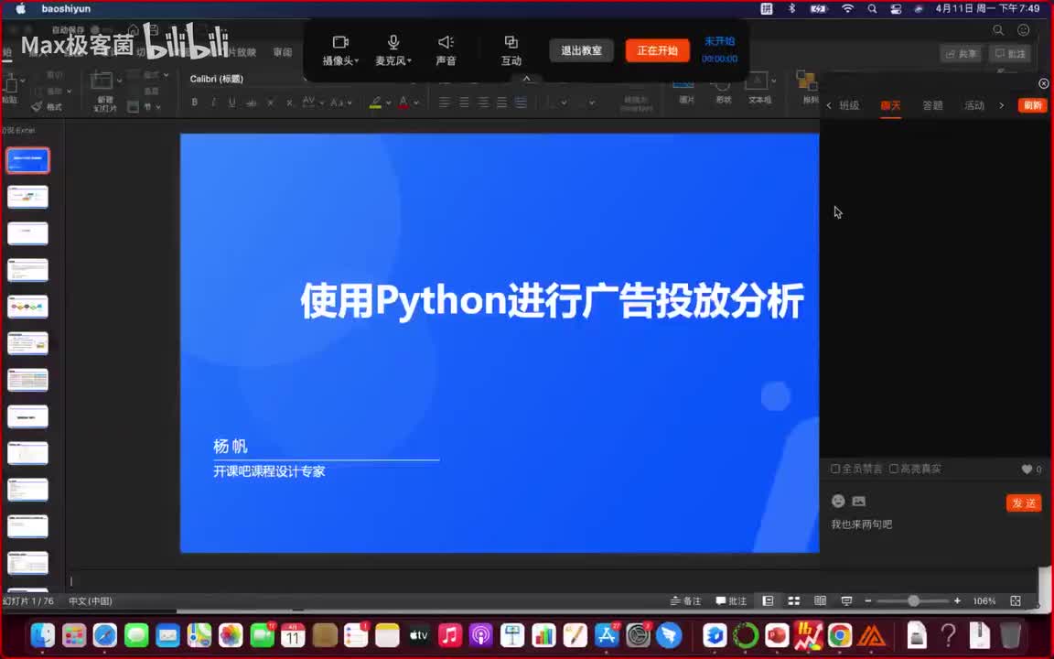
Task: Insert a text box (文本框)
Action: click(x=758, y=88)
